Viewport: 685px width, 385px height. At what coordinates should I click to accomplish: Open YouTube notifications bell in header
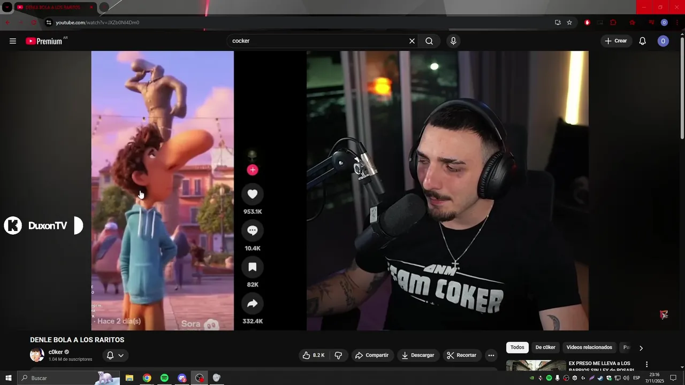pos(643,41)
